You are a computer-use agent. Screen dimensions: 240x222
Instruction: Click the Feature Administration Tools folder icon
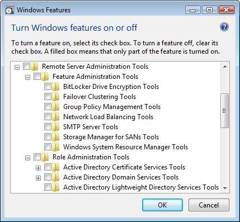pyautogui.click(x=45, y=77)
